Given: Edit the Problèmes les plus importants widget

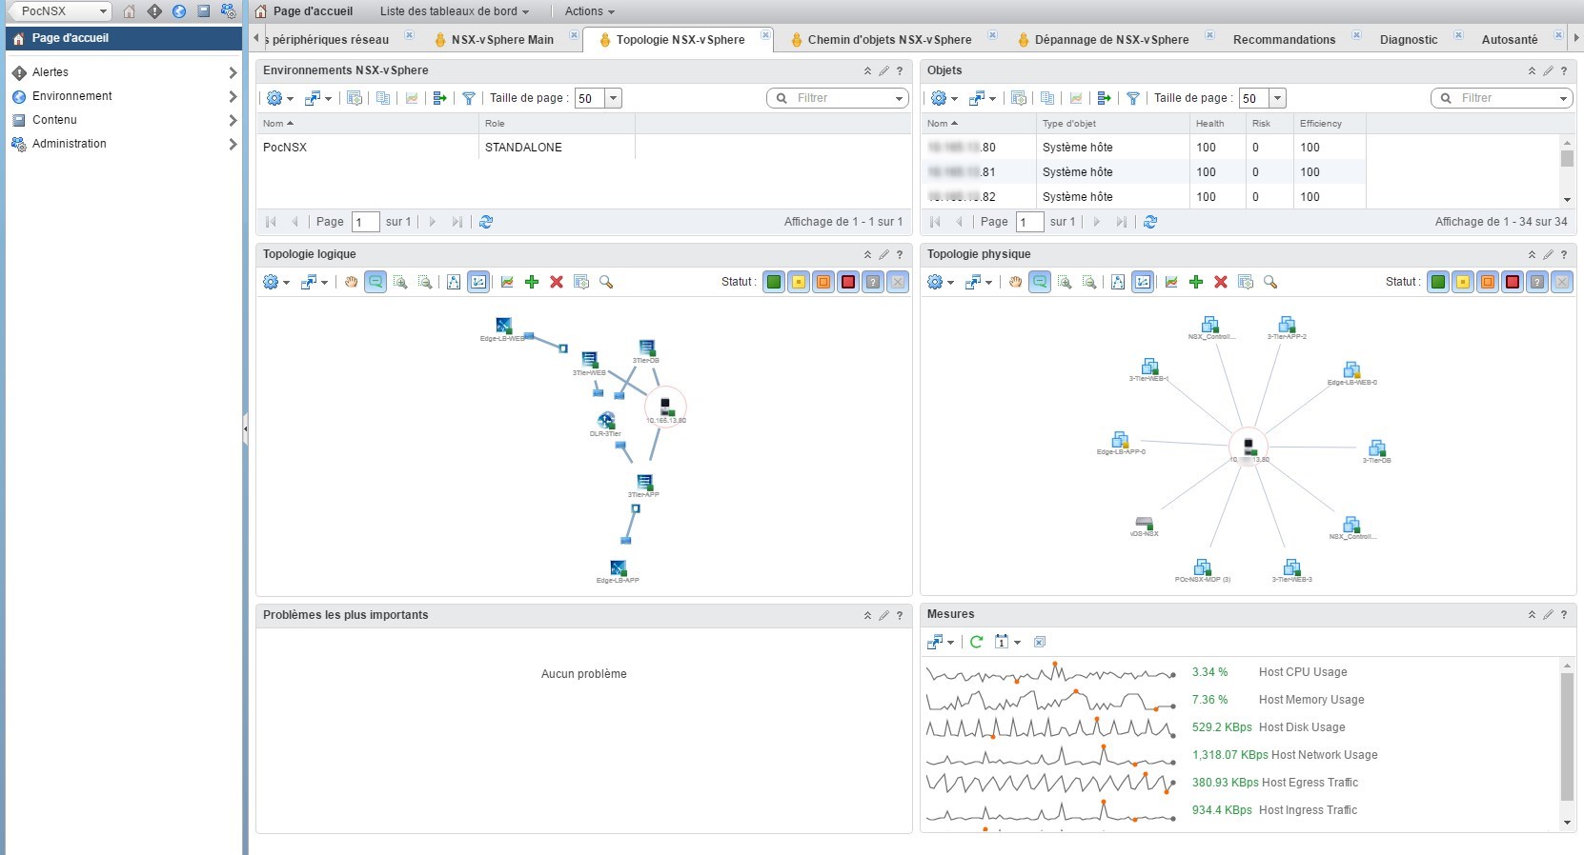Looking at the screenshot, I should [x=883, y=615].
